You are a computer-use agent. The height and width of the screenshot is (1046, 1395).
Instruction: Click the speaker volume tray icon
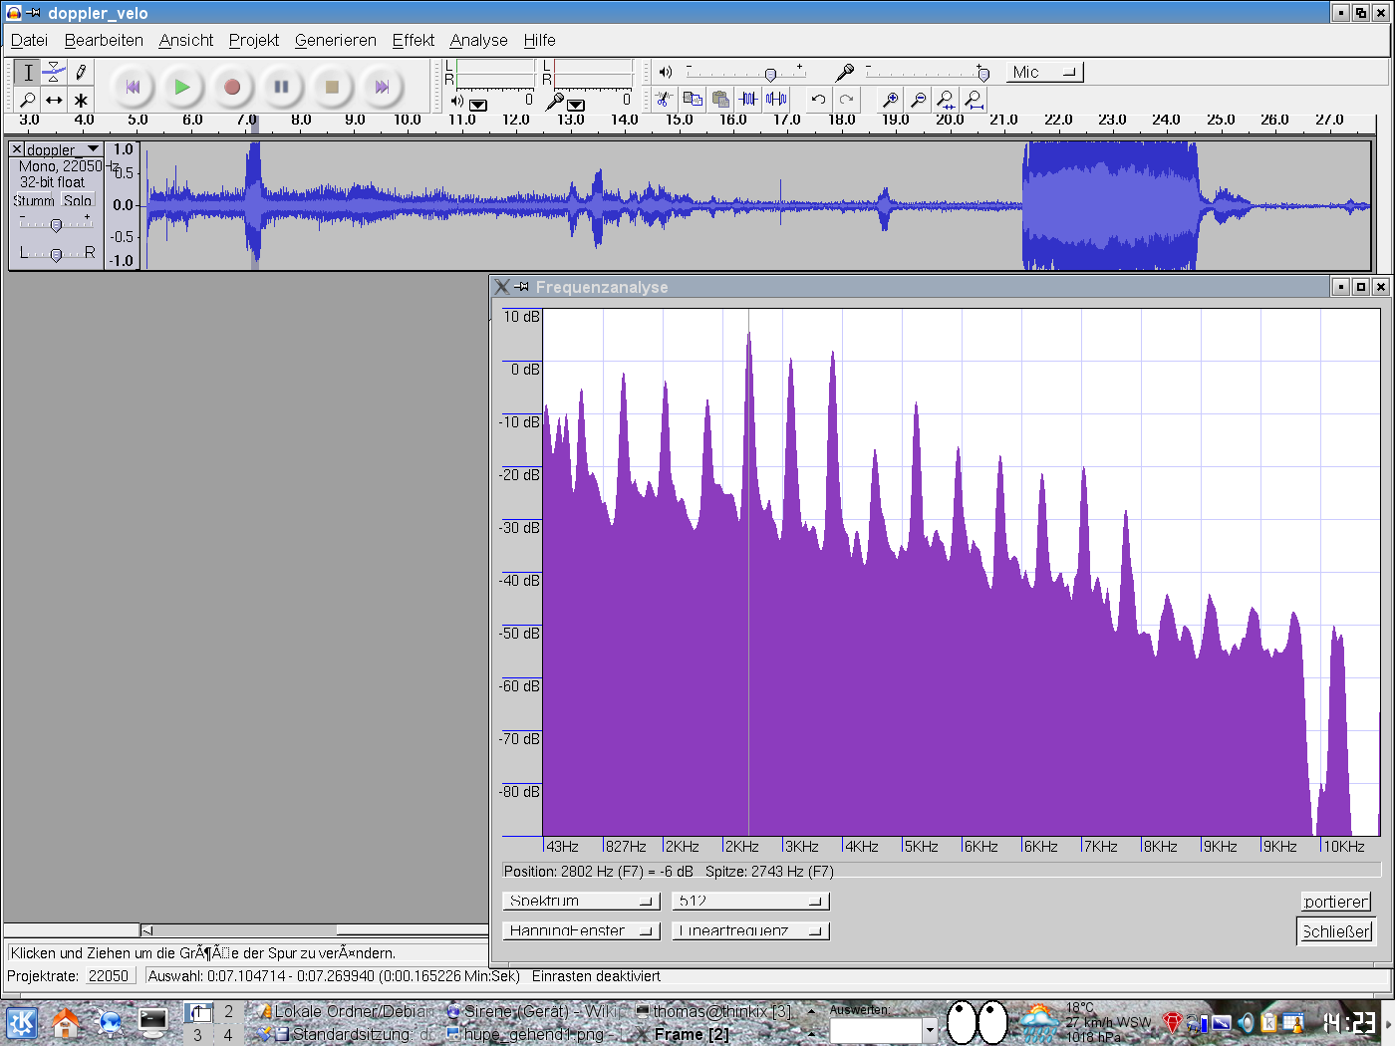pos(1246,1022)
